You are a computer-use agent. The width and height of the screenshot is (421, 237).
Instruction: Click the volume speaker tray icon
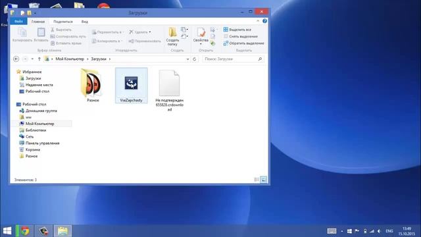coord(379,231)
